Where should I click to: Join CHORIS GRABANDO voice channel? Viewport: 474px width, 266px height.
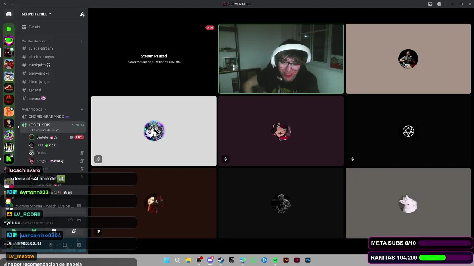click(x=53, y=117)
